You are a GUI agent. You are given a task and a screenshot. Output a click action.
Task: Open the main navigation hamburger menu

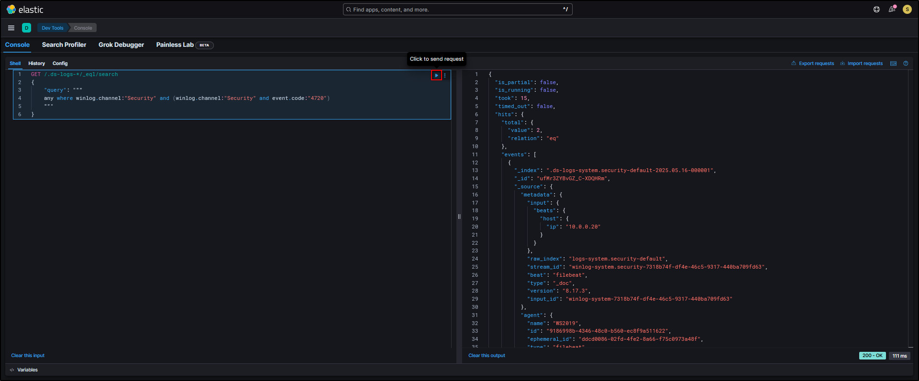tap(11, 28)
